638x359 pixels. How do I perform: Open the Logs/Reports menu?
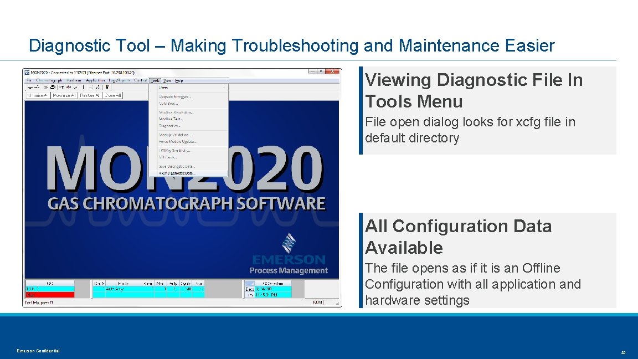120,80
